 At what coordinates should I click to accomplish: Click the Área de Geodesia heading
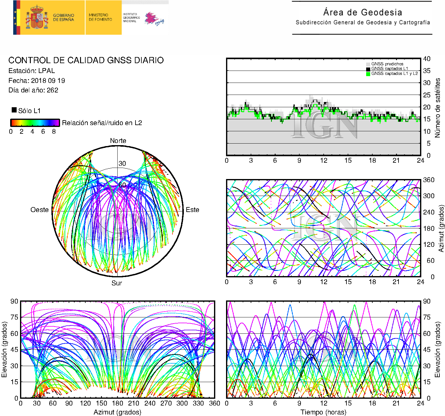[x=362, y=12]
